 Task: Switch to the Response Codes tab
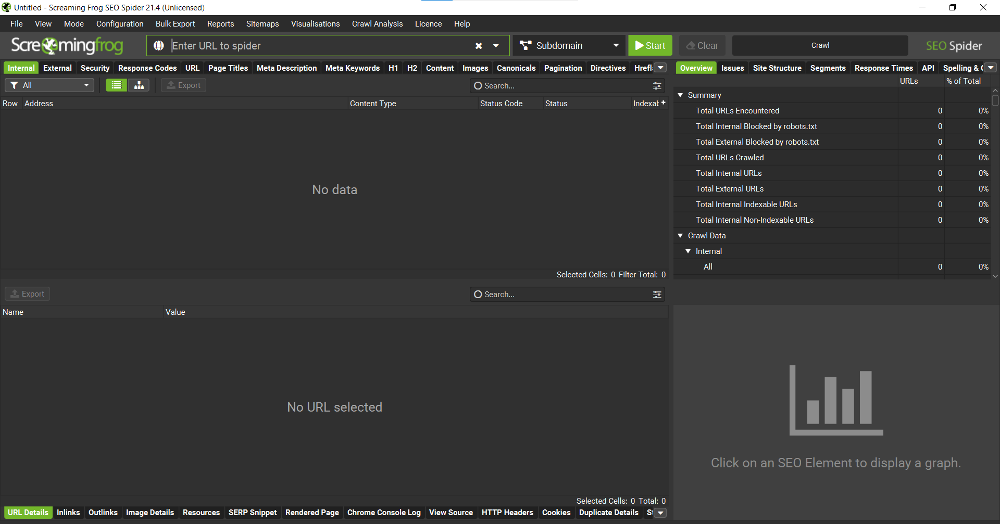coord(147,68)
